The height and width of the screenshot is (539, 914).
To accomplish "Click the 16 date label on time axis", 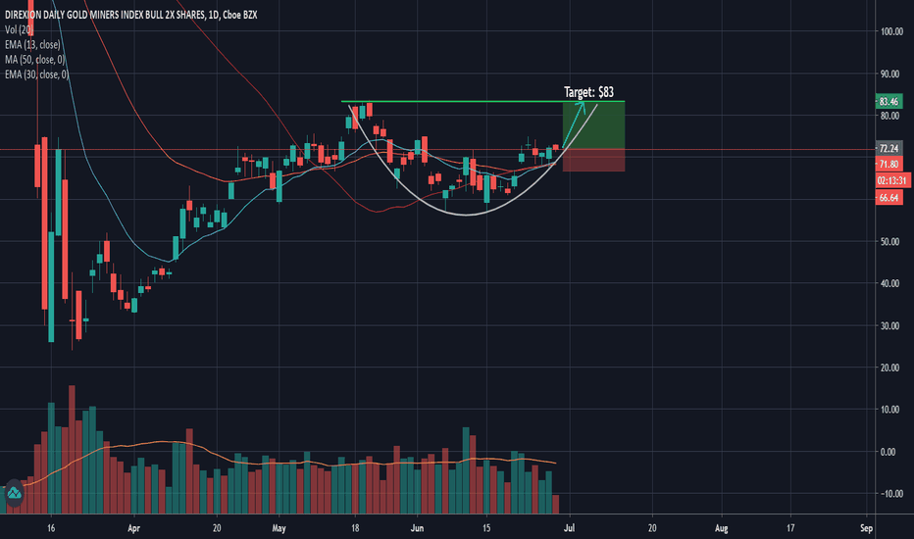I will 51,528.
